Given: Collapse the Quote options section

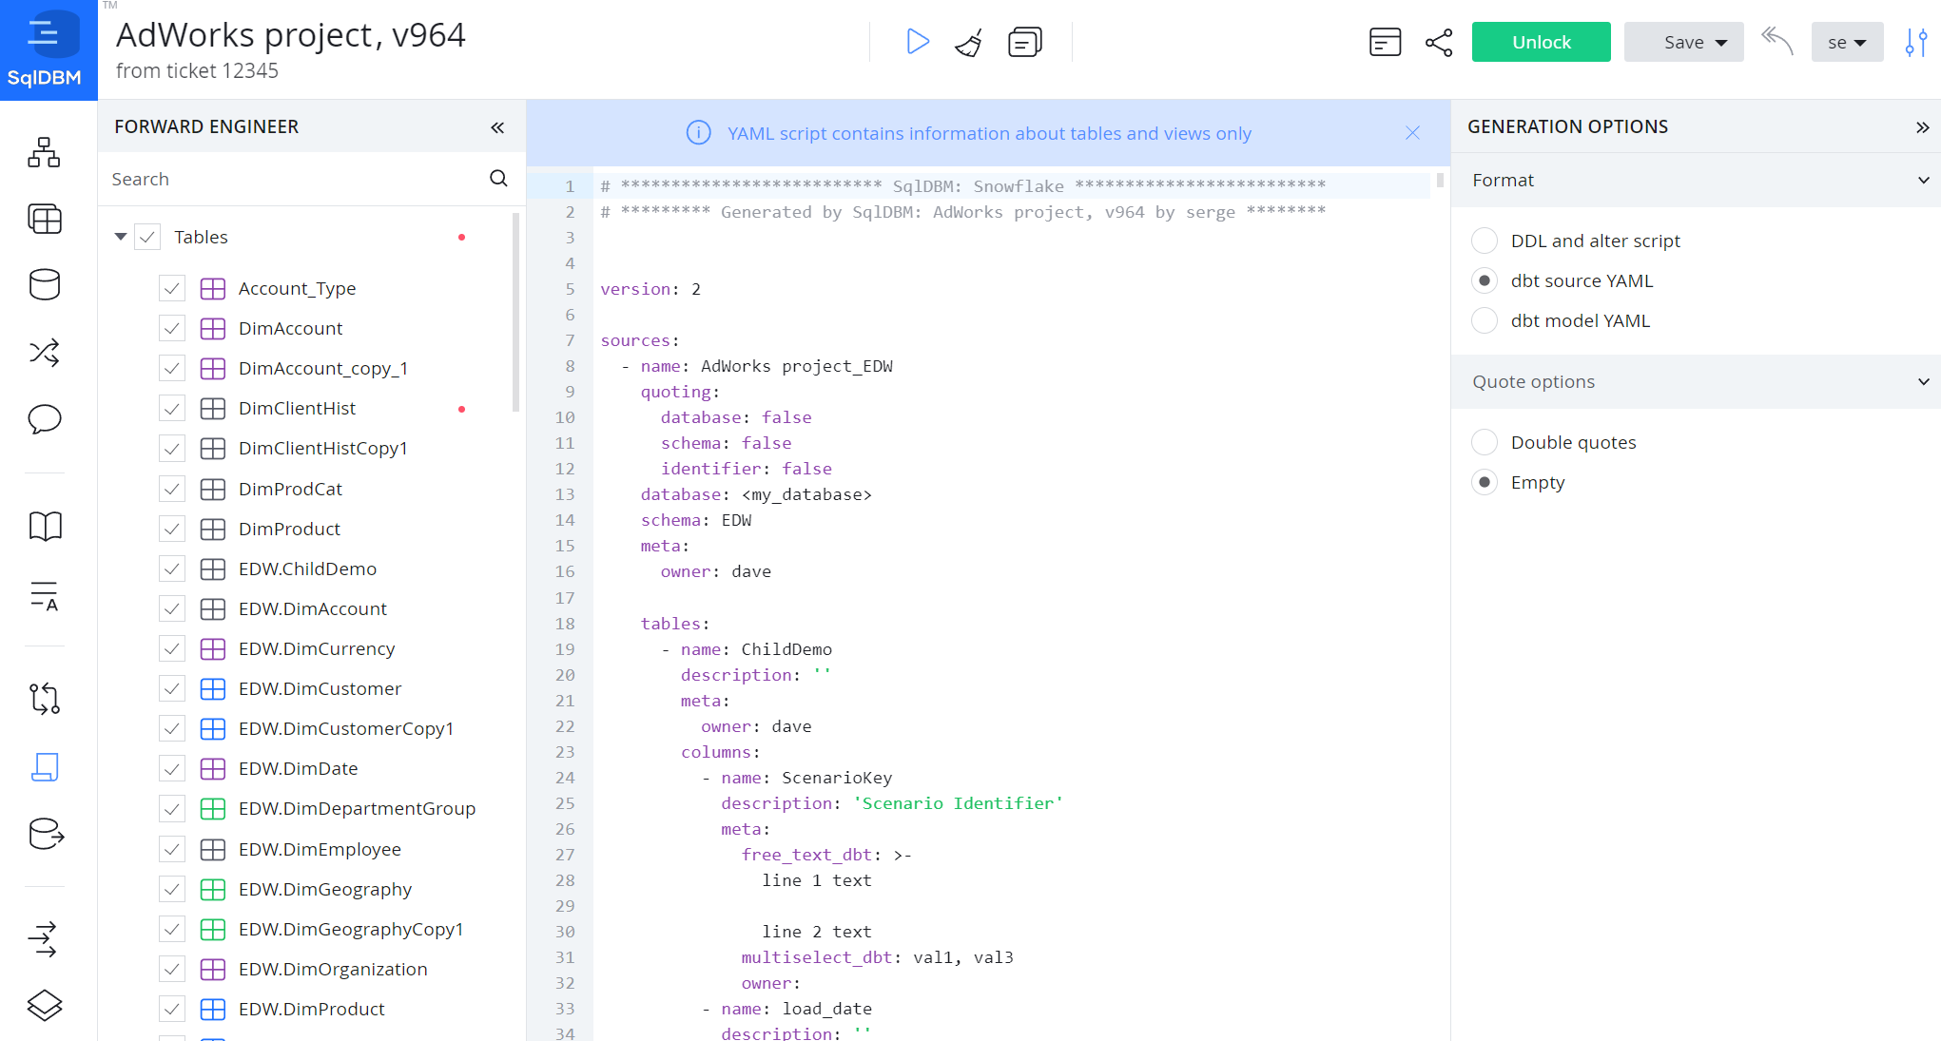Looking at the screenshot, I should pos(1924,381).
